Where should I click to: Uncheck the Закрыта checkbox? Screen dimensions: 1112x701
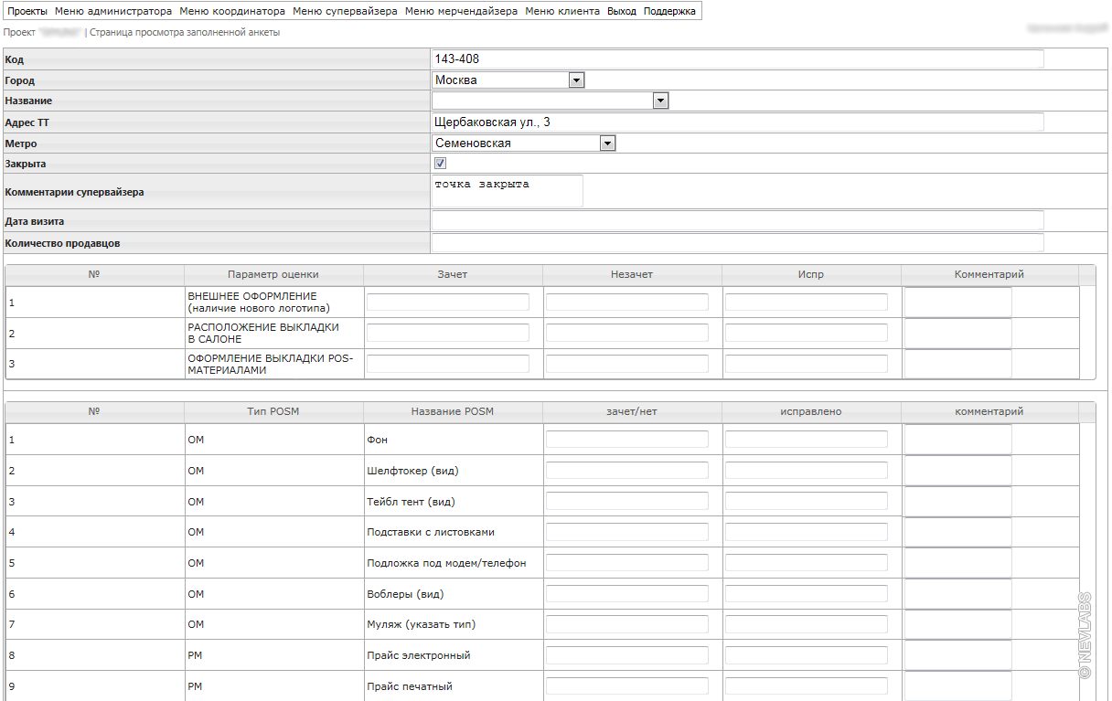click(440, 164)
